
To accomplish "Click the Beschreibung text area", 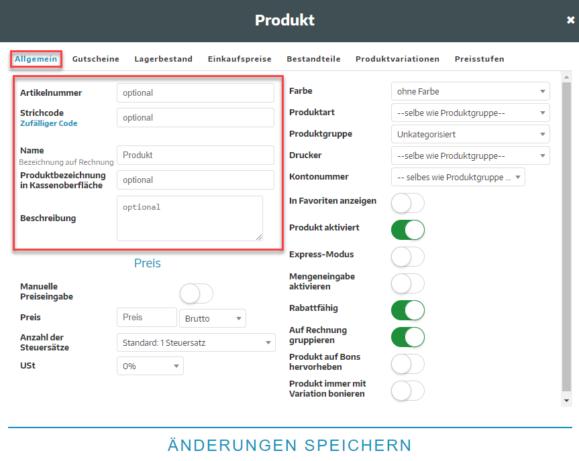I will point(190,218).
